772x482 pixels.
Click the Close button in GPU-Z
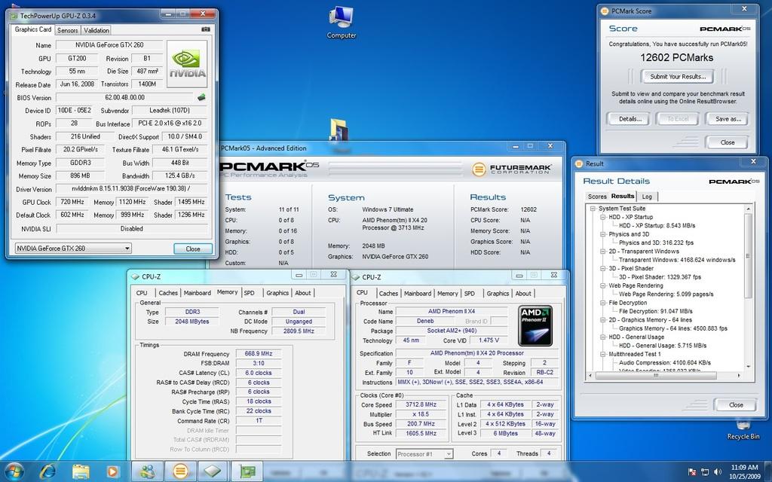193,249
